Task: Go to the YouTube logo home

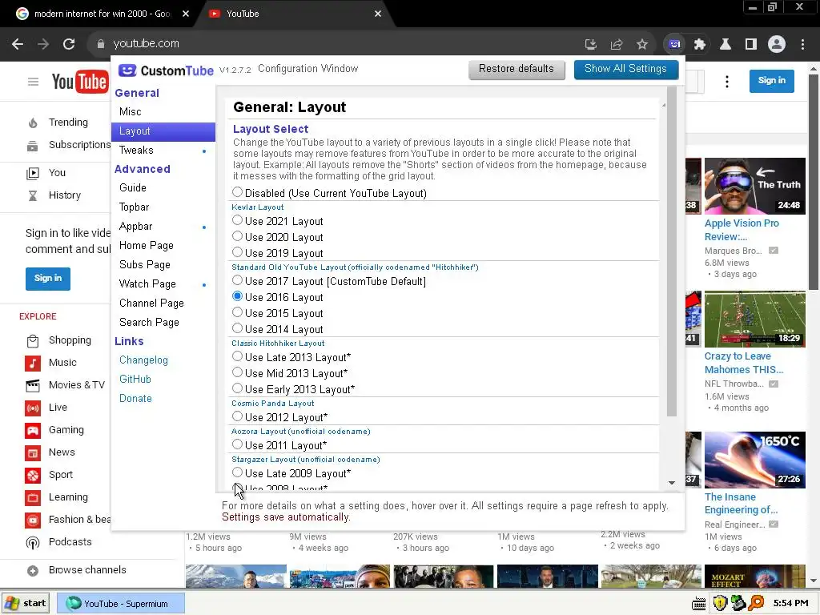Action: (x=79, y=82)
